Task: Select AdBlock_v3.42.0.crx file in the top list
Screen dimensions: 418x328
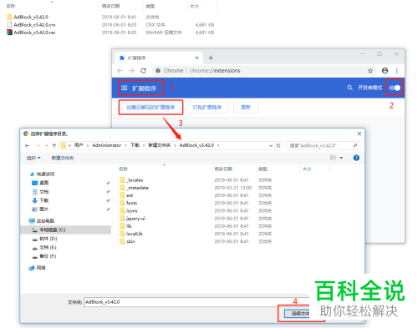Action: (31, 25)
